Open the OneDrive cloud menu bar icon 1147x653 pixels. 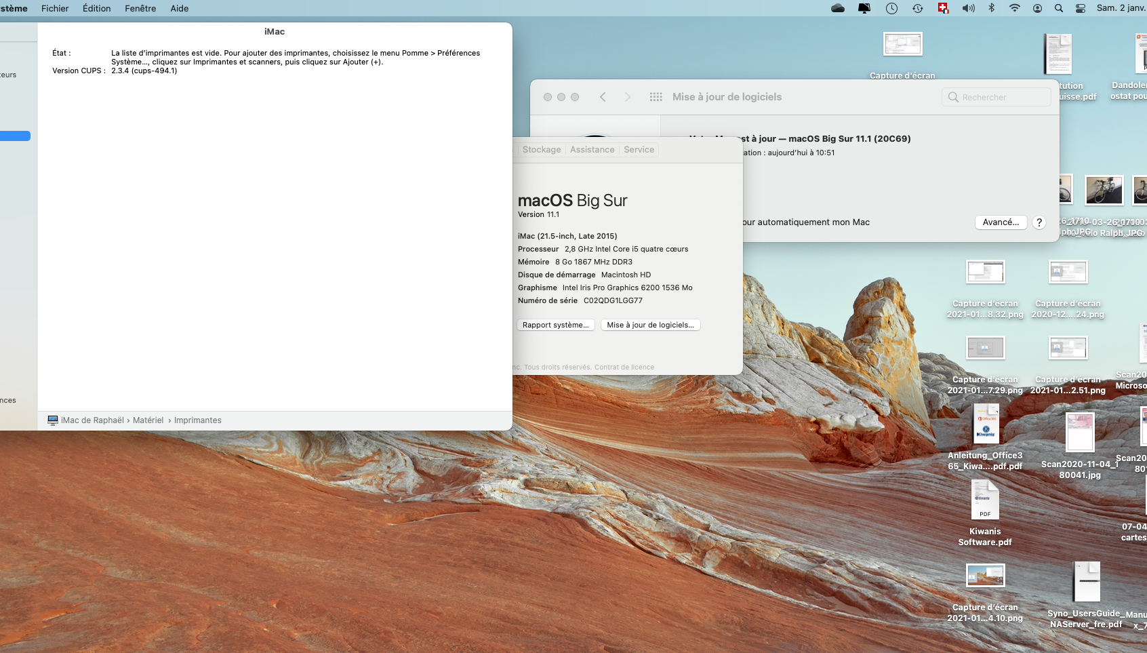(838, 8)
